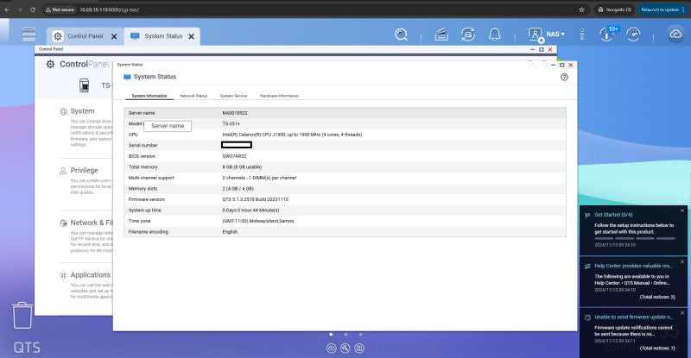Select the Time zone Midway Island value
This screenshot has width=691, height=358.
[257, 221]
